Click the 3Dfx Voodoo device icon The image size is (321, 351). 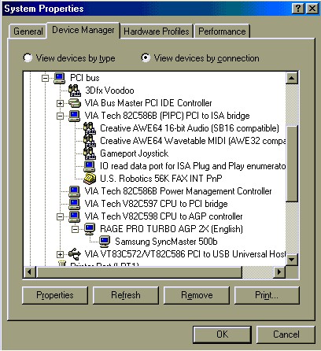(75, 91)
